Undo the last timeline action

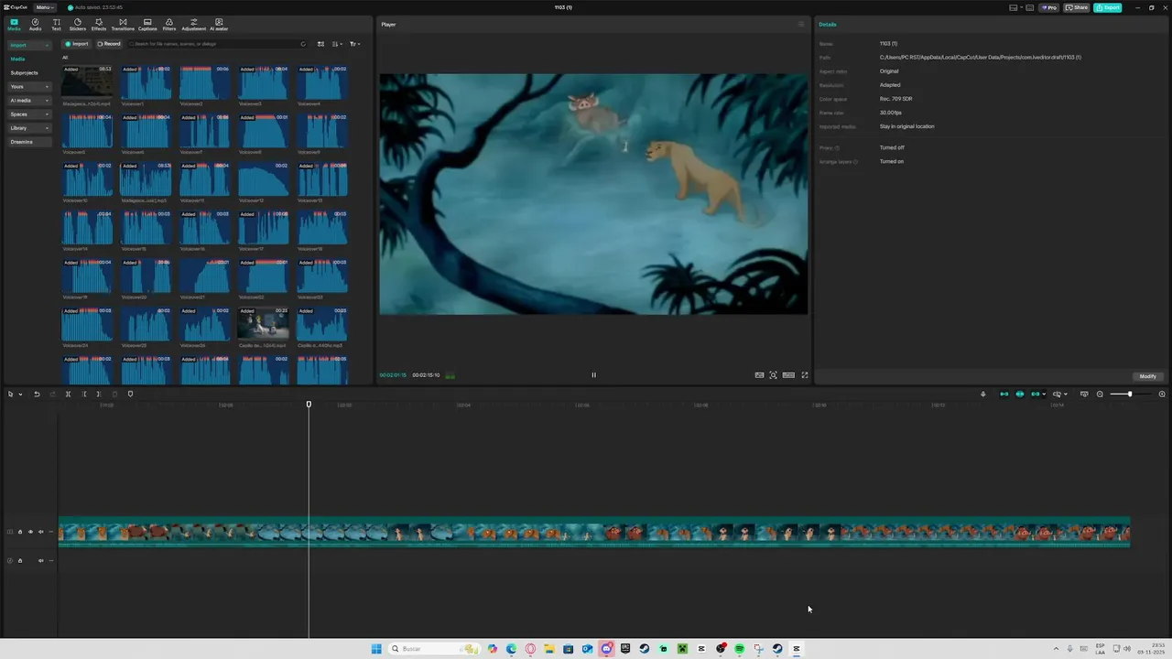click(x=37, y=394)
